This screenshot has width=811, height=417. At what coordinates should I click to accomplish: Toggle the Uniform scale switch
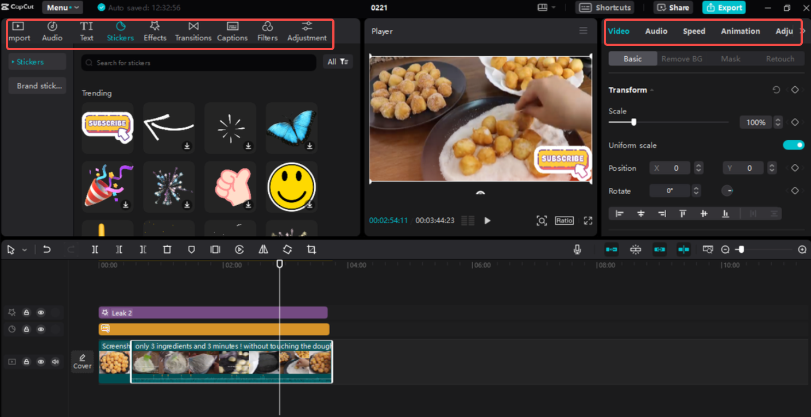coord(794,145)
